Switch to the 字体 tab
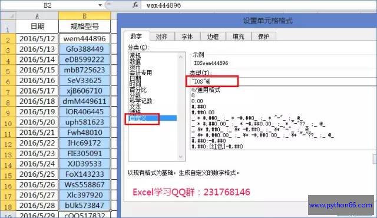The height and width of the screenshot is (218, 377). pos(187,37)
